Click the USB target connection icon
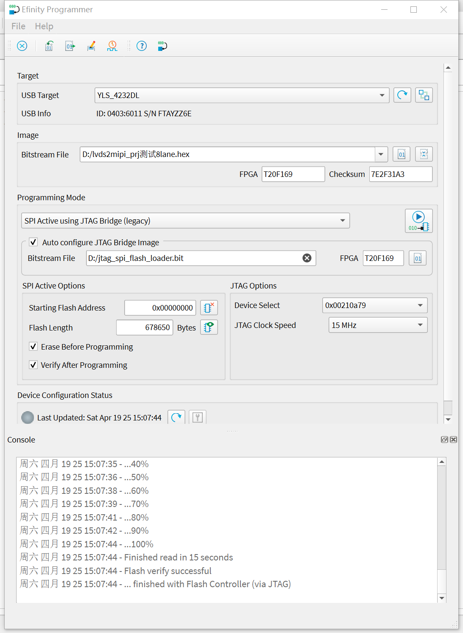The height and width of the screenshot is (633, 463). (424, 95)
